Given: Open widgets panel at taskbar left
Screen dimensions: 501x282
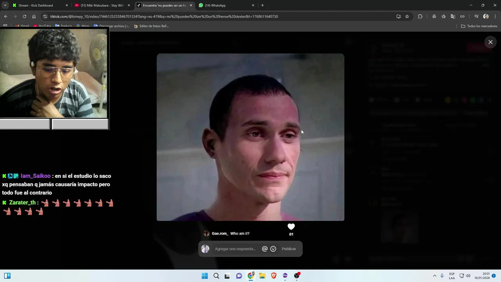Looking at the screenshot, I should [x=7, y=276].
